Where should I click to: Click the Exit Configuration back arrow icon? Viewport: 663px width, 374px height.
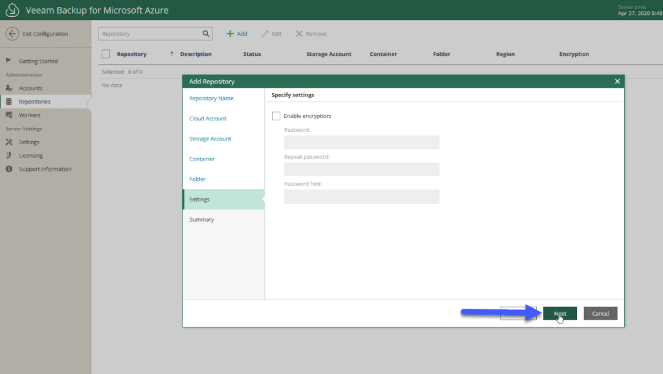(12, 34)
